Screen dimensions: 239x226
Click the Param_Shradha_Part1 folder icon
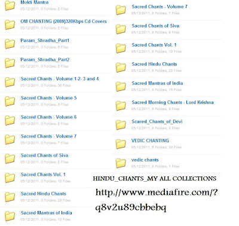point(10,44)
